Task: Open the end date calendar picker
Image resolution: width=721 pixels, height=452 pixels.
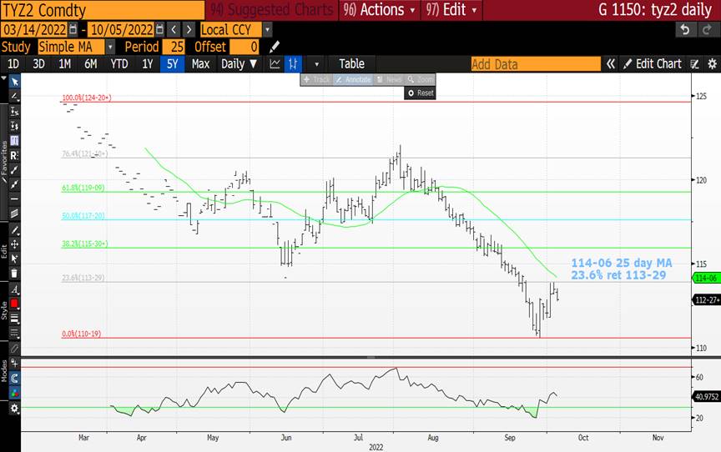Action: click(159, 30)
